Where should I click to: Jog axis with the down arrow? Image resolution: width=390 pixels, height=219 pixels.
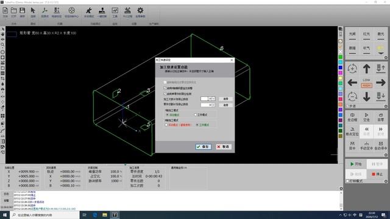point(366,96)
